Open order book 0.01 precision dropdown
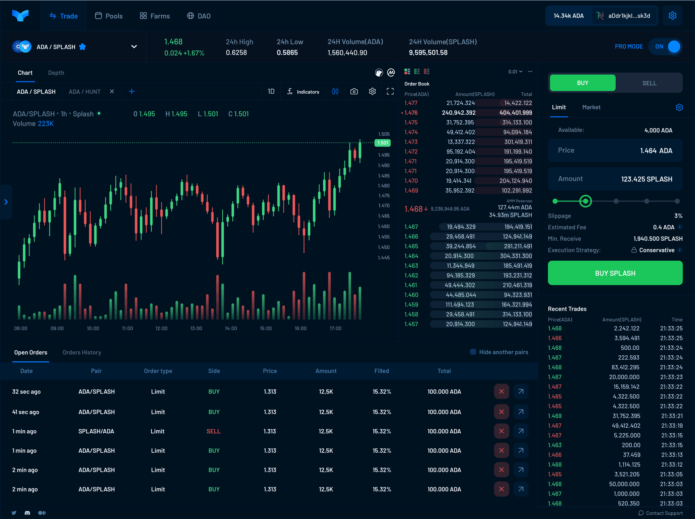The width and height of the screenshot is (695, 519). point(515,72)
